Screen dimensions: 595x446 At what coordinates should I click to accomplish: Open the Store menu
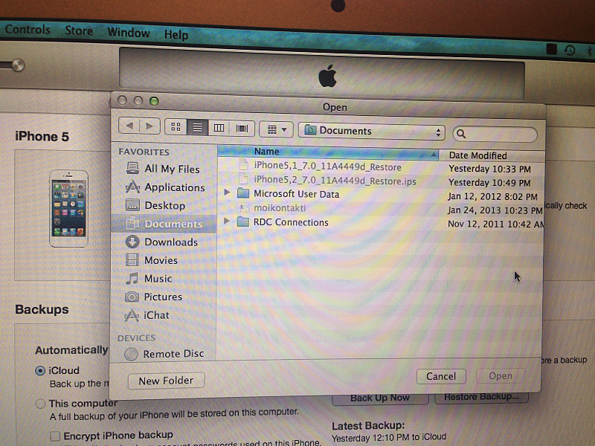tap(79, 30)
